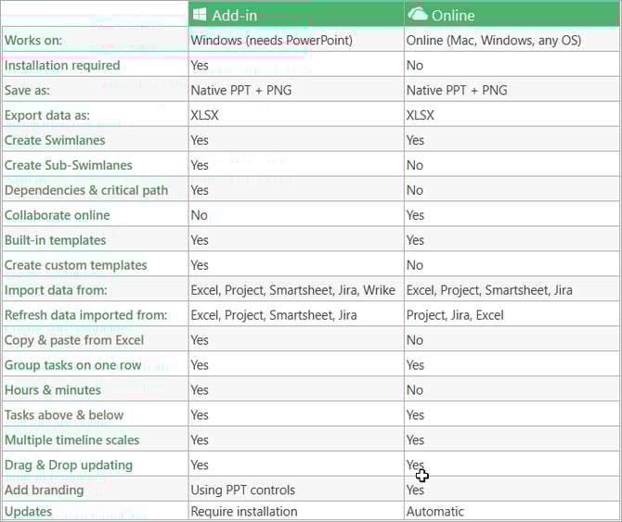Image resolution: width=622 pixels, height=522 pixels.
Task: Click 'Dependencies & critical path' label
Action: (86, 190)
